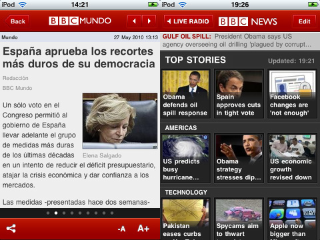
Task: Tap the '27 May 2010 13:13' date
Action: (136, 37)
